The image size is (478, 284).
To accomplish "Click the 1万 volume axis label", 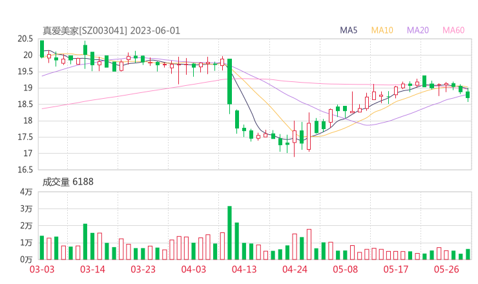I will click(x=26, y=243).
